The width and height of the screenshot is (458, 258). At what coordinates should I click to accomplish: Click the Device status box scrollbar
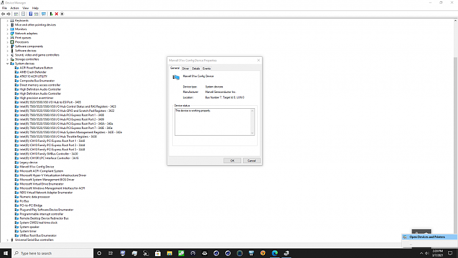point(252,122)
